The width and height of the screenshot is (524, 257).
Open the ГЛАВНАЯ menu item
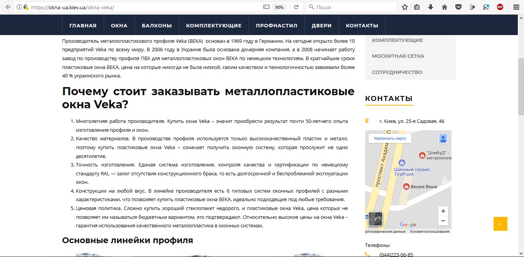[x=83, y=25]
